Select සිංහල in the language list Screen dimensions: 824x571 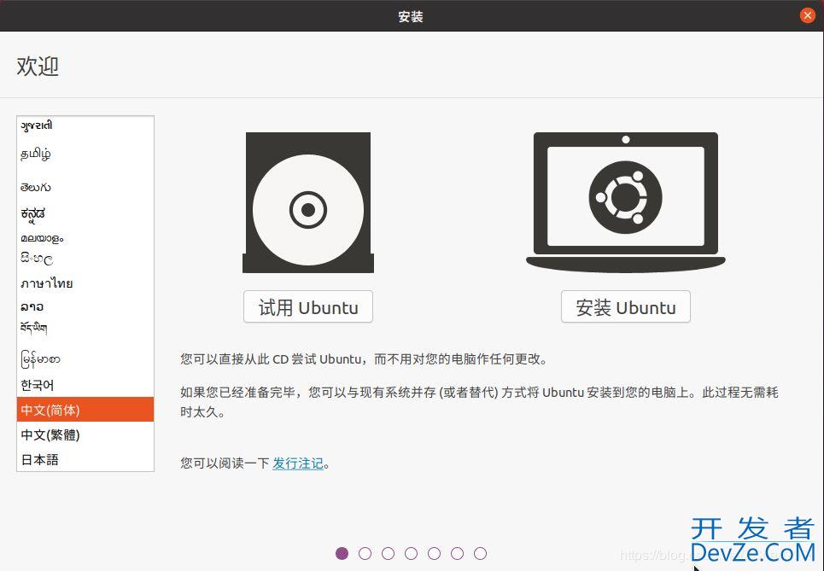pyautogui.click(x=85, y=259)
